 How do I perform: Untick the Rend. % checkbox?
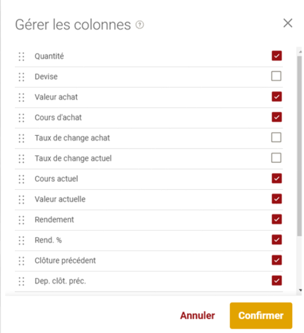276,240
